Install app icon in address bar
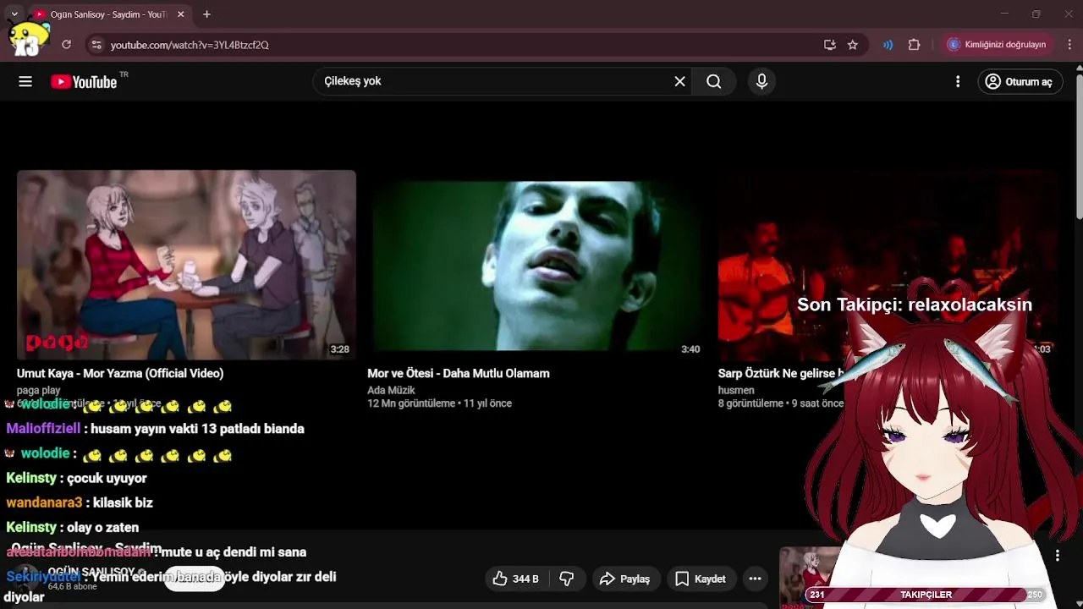Image resolution: width=1083 pixels, height=609 pixels. coord(829,45)
